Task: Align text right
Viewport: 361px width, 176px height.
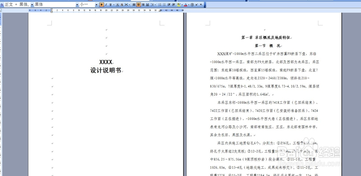Action: pyautogui.click(x=143, y=5)
